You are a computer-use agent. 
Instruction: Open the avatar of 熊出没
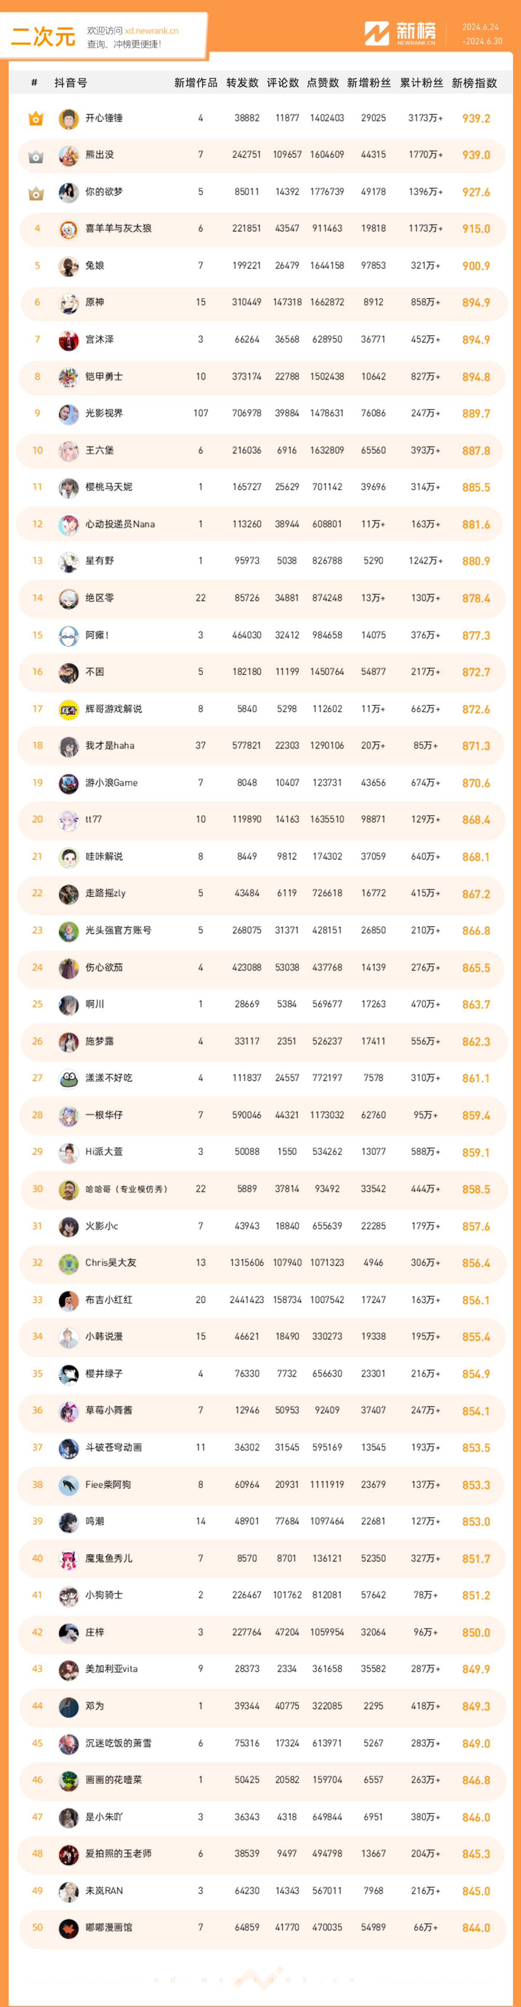(x=69, y=155)
